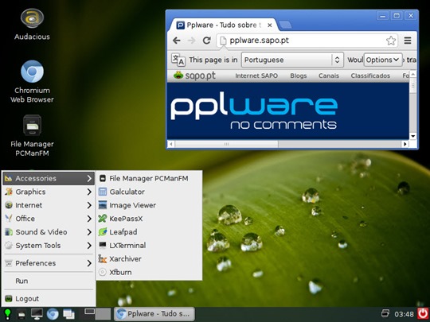Go back with the browser back arrow
The height and width of the screenshot is (322, 430).
click(177, 41)
